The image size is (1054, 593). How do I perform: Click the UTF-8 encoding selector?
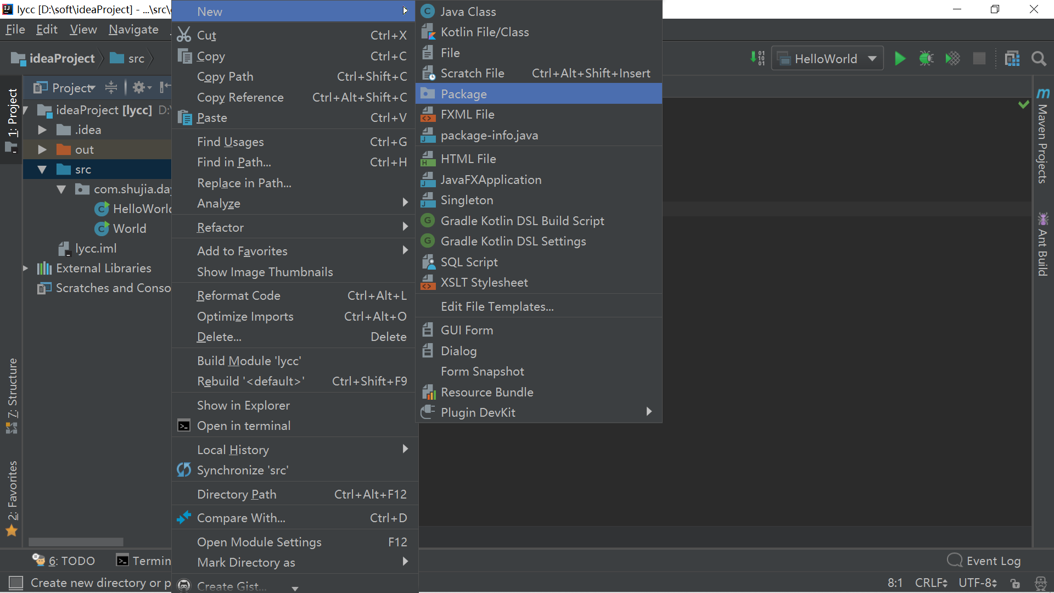(977, 583)
